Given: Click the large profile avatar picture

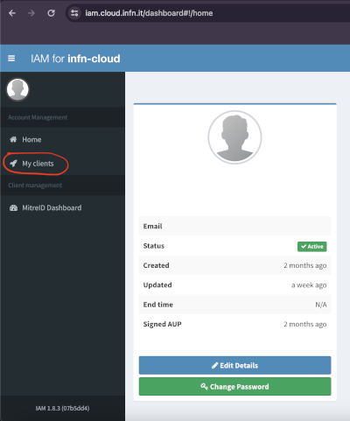Looking at the screenshot, I should [x=234, y=137].
